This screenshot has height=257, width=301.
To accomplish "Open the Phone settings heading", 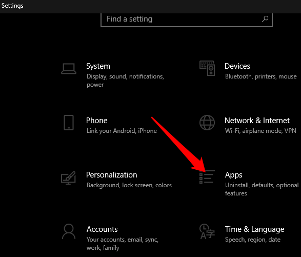I will pos(97,121).
